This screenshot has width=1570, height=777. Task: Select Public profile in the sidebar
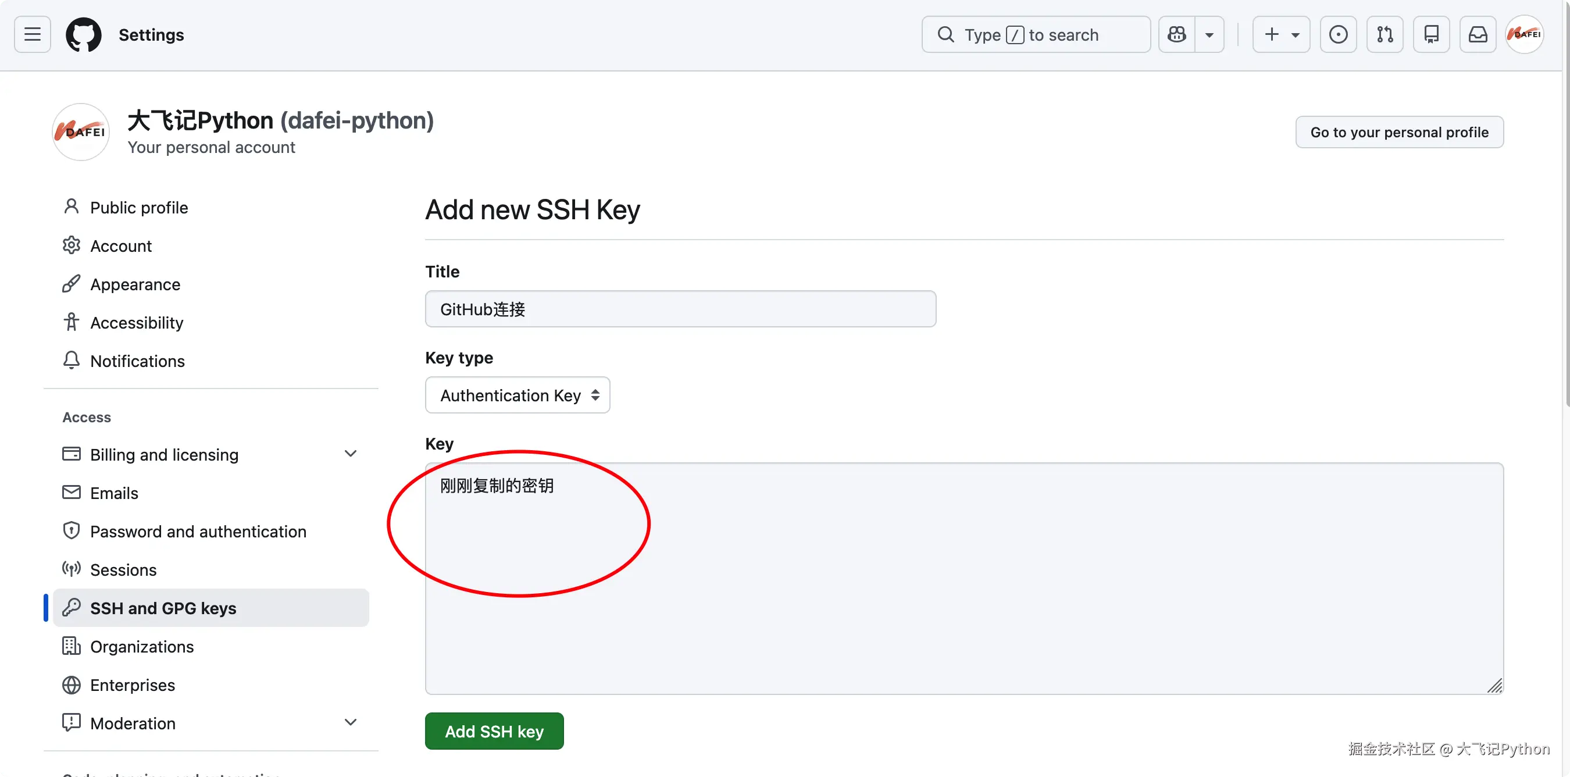(x=139, y=208)
